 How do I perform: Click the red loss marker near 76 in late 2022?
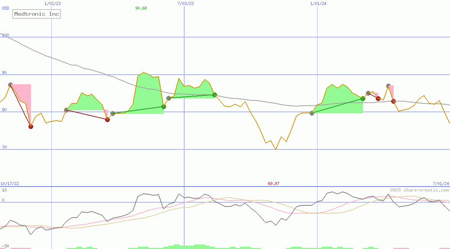point(31,126)
